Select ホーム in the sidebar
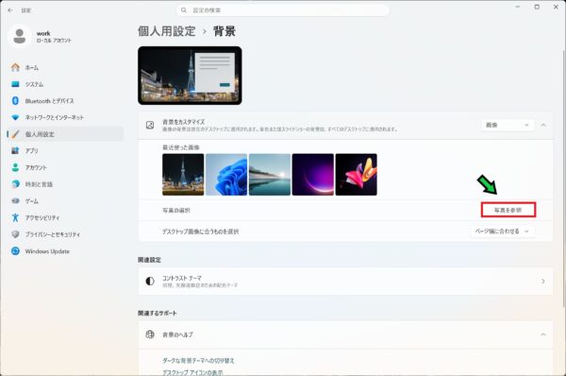The width and height of the screenshot is (566, 376). coord(65,68)
